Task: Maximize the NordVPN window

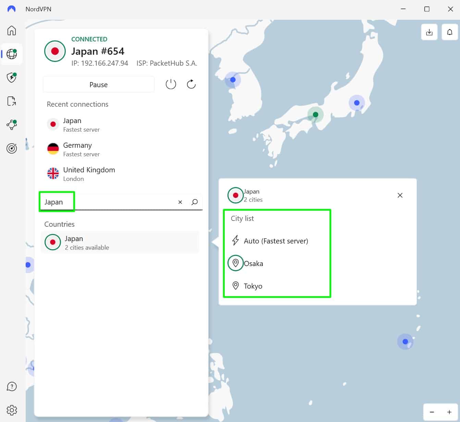Action: pyautogui.click(x=427, y=9)
